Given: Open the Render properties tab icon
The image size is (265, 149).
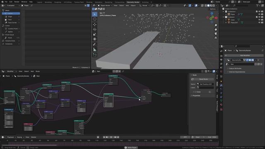Looking at the screenshot, I should pyautogui.click(x=221, y=56).
